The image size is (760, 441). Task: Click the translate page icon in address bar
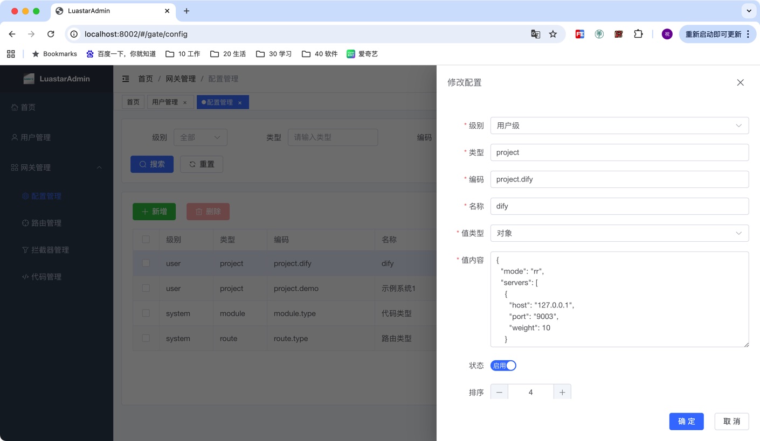[535, 34]
